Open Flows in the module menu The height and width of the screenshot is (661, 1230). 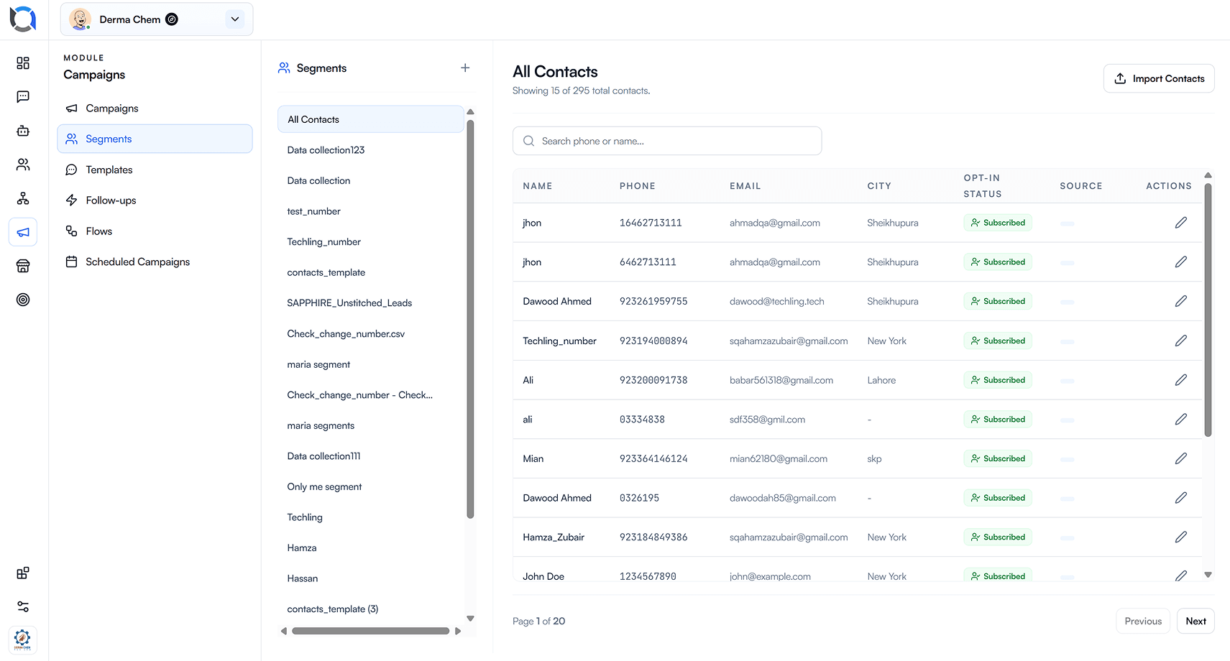coord(155,231)
